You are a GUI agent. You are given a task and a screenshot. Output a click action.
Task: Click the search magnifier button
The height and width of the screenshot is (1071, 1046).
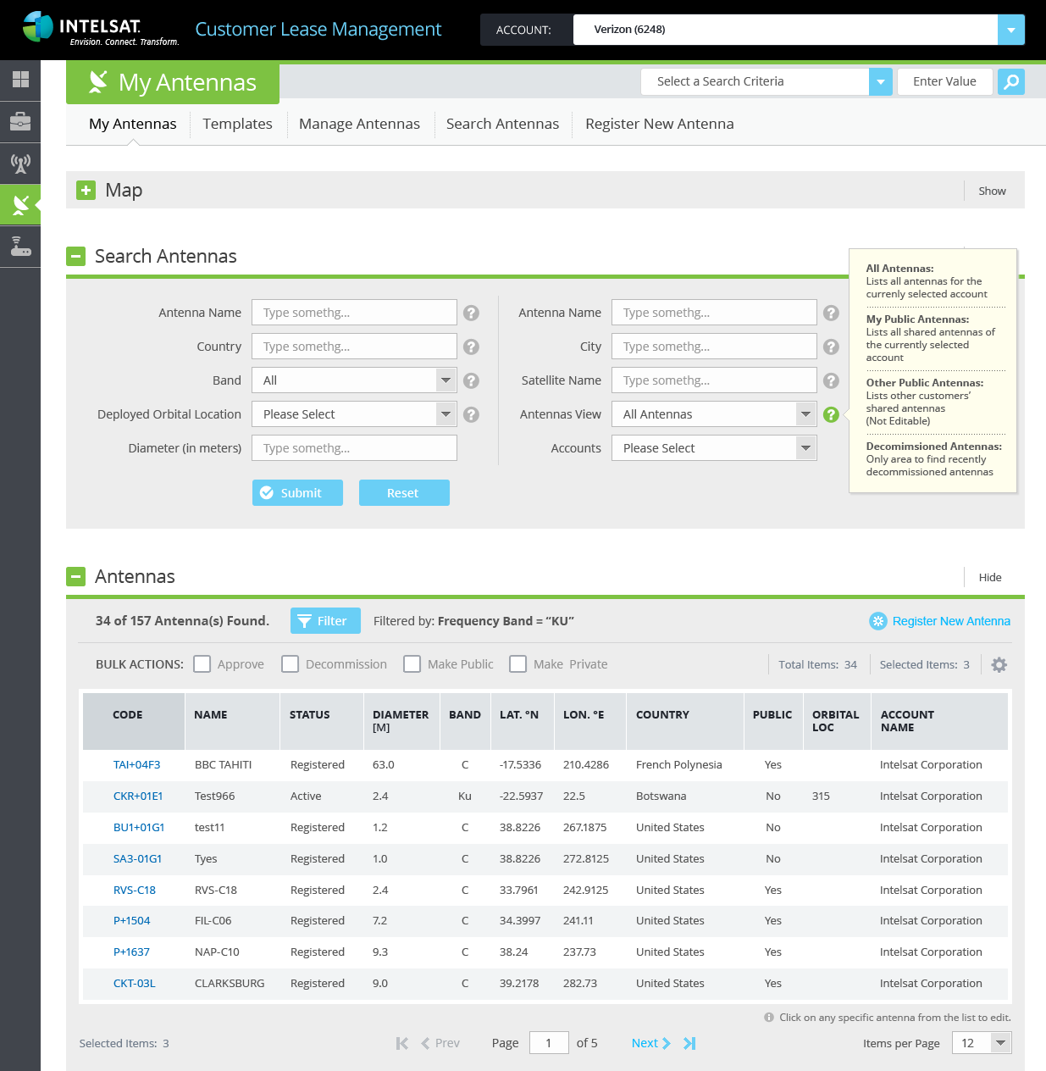1011,81
